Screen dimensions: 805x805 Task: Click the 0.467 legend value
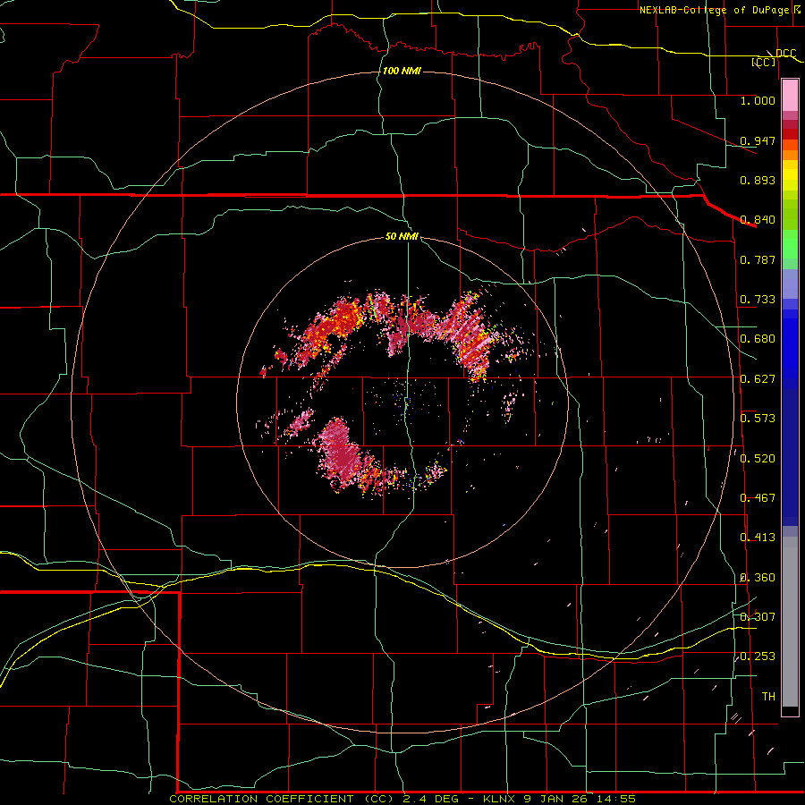click(758, 498)
